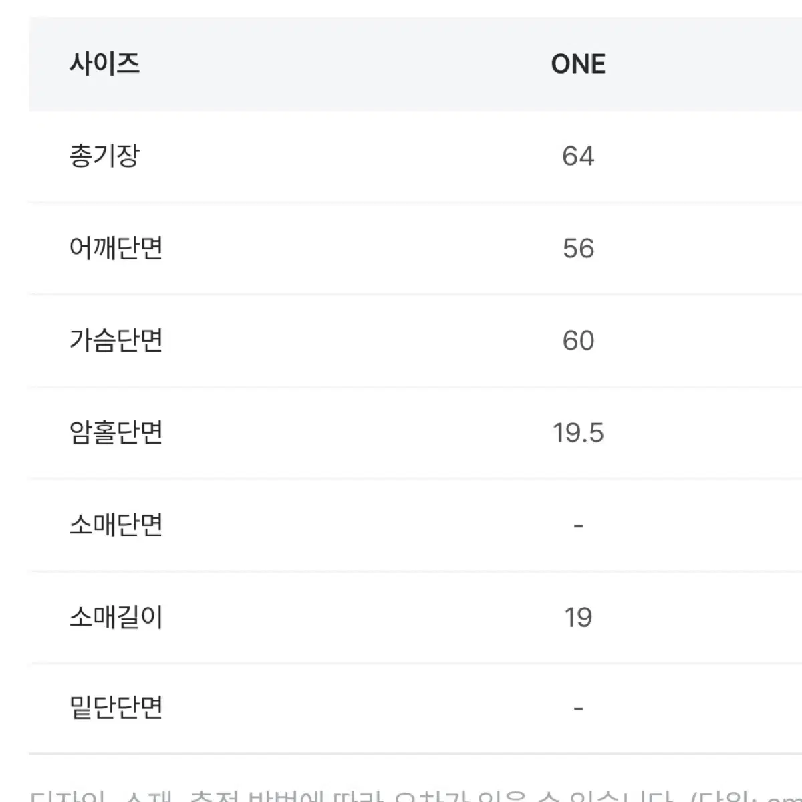The image size is (802, 802).
Task: Click the measurement disclaimer text below table
Action: point(416,795)
